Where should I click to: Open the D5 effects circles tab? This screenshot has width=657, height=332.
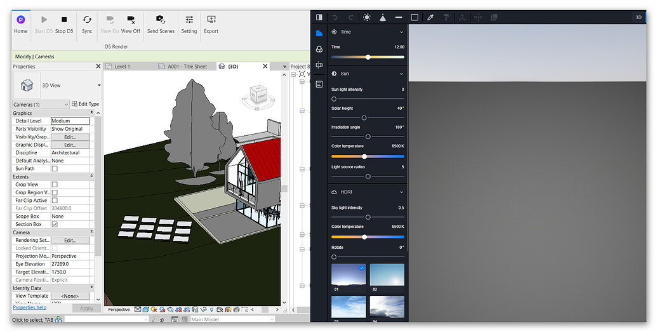[x=319, y=49]
